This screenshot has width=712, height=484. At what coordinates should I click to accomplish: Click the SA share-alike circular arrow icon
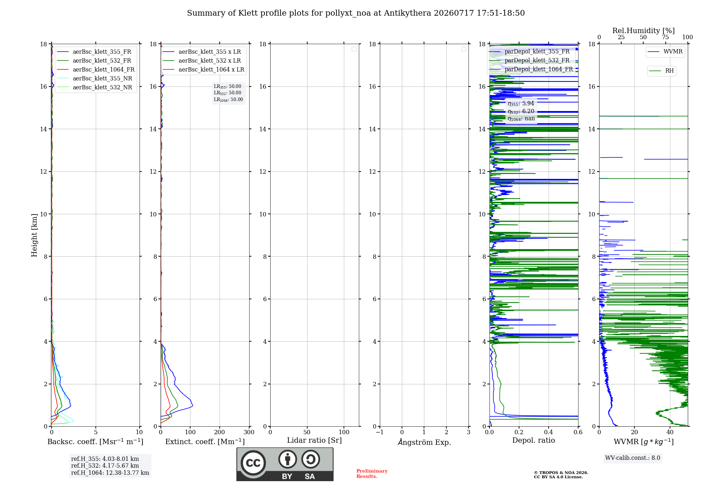[x=310, y=459]
